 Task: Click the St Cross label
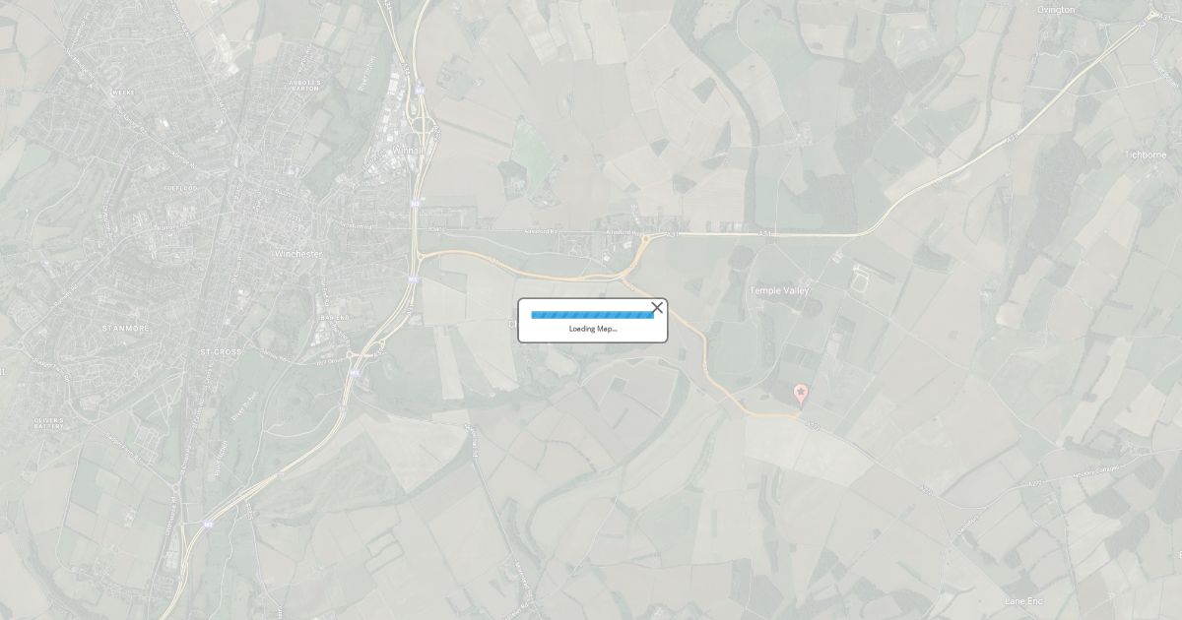(x=221, y=351)
